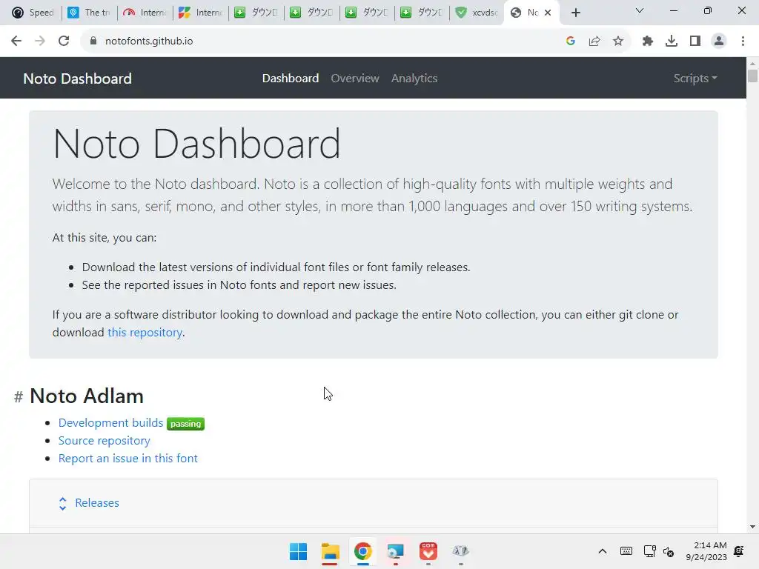Open Chrome profile avatar
The width and height of the screenshot is (759, 569).
pyautogui.click(x=719, y=41)
